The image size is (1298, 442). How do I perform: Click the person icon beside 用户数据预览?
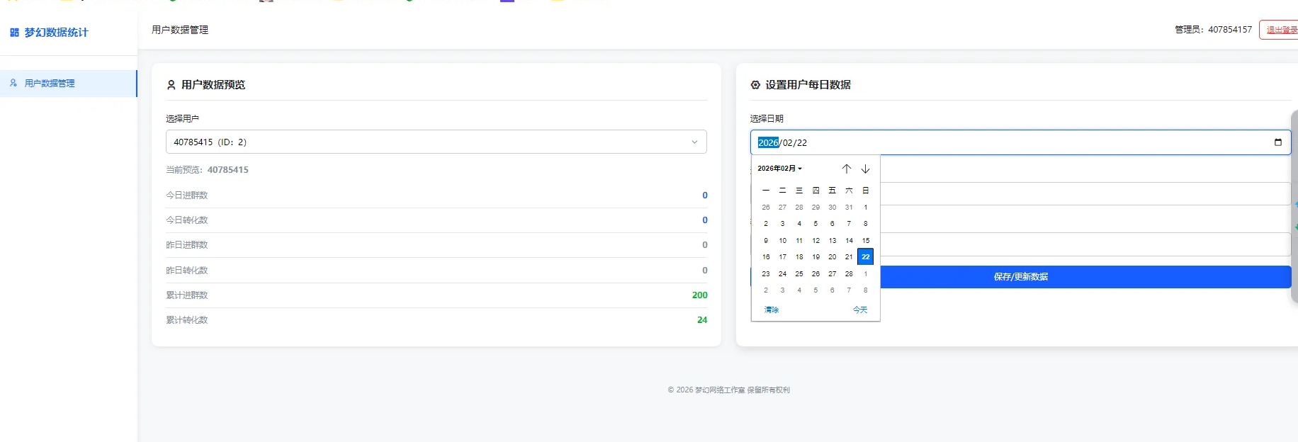click(171, 85)
